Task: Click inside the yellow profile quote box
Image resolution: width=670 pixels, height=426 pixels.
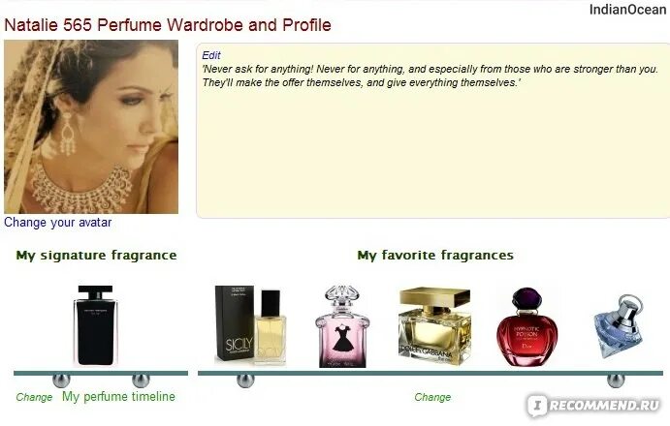Action: (432, 149)
